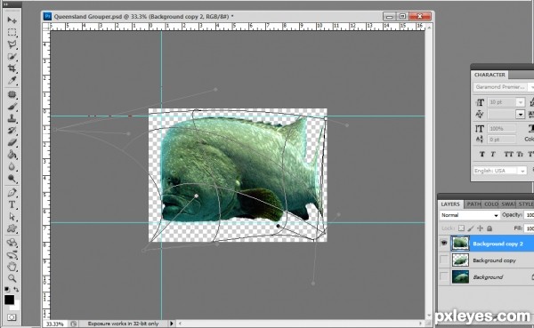Viewport: 534px width, 328px height.
Task: Click the document-info icon beside zoom field
Action: click(74, 324)
